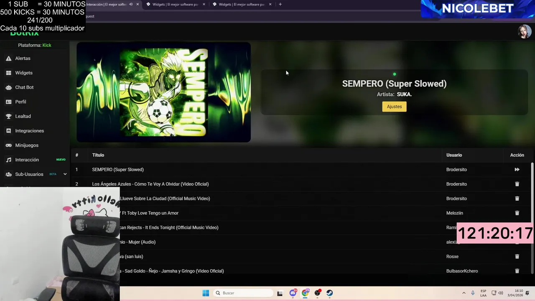Open the Minijuegos gamepad icon
The height and width of the screenshot is (301, 535).
(8, 145)
